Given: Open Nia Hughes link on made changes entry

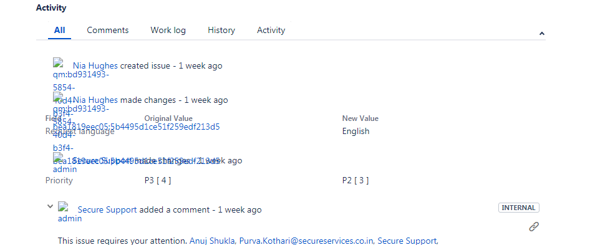Looking at the screenshot, I should [x=95, y=100].
